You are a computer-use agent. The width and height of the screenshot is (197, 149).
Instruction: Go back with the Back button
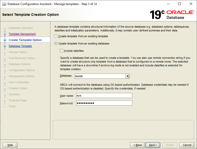pos(137,145)
